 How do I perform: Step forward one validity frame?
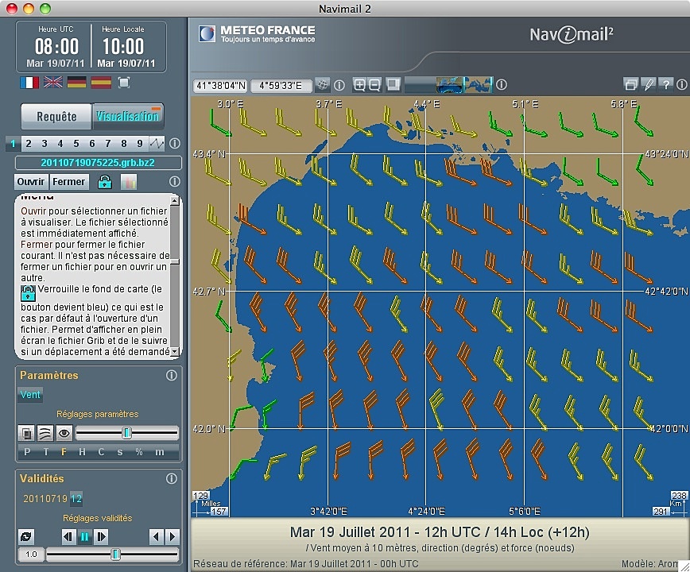101,536
